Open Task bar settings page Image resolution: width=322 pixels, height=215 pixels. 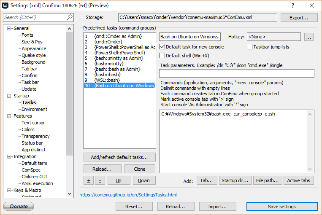tap(30, 82)
